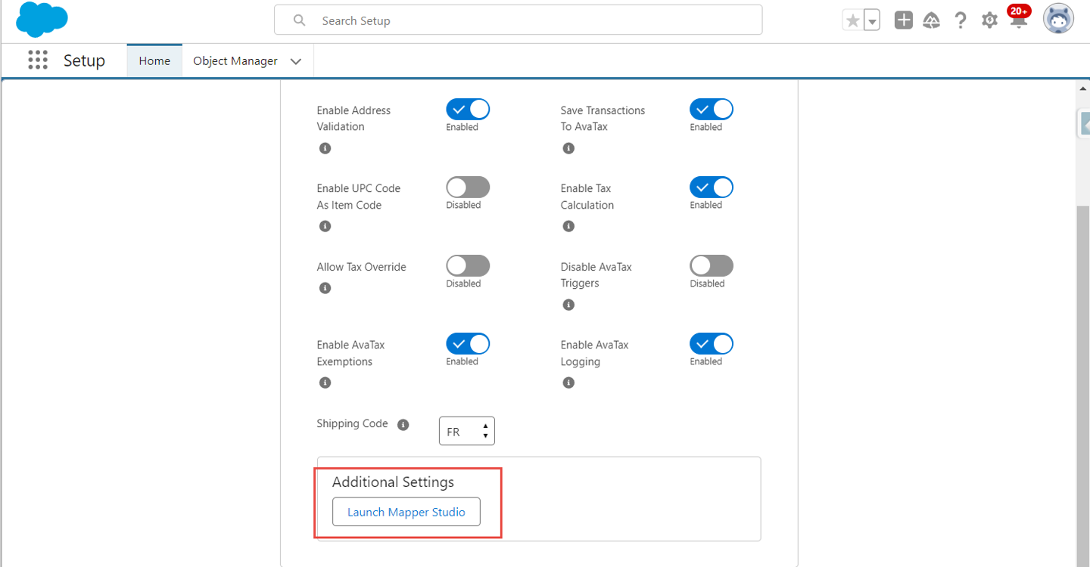
Task: Open the global actions plus icon
Action: pos(903,20)
